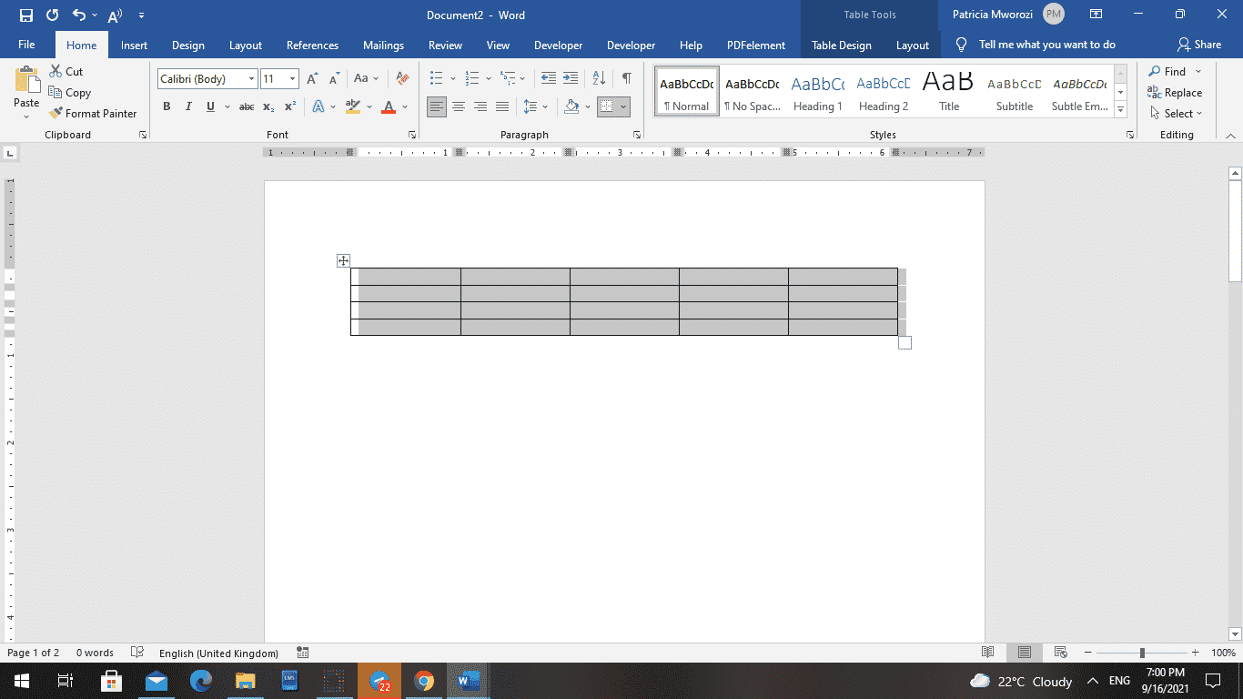
Task: Increase zoom with the plus control
Action: (x=1194, y=652)
